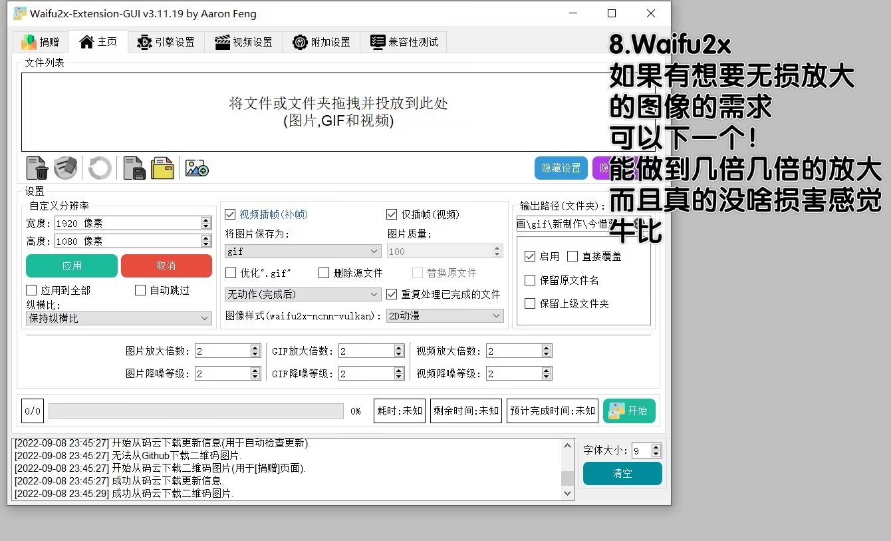Viewport: 891px width, 541px height.
Task: Uncheck 重复处理已完成的文件
Action: point(392,294)
